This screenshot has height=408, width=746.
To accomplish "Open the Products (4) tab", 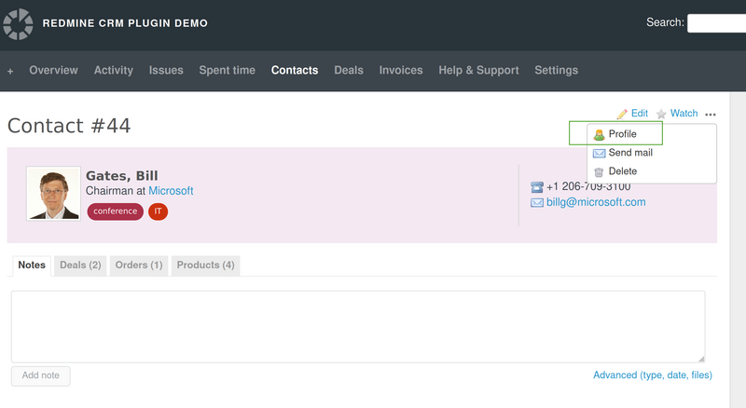I will [x=205, y=265].
